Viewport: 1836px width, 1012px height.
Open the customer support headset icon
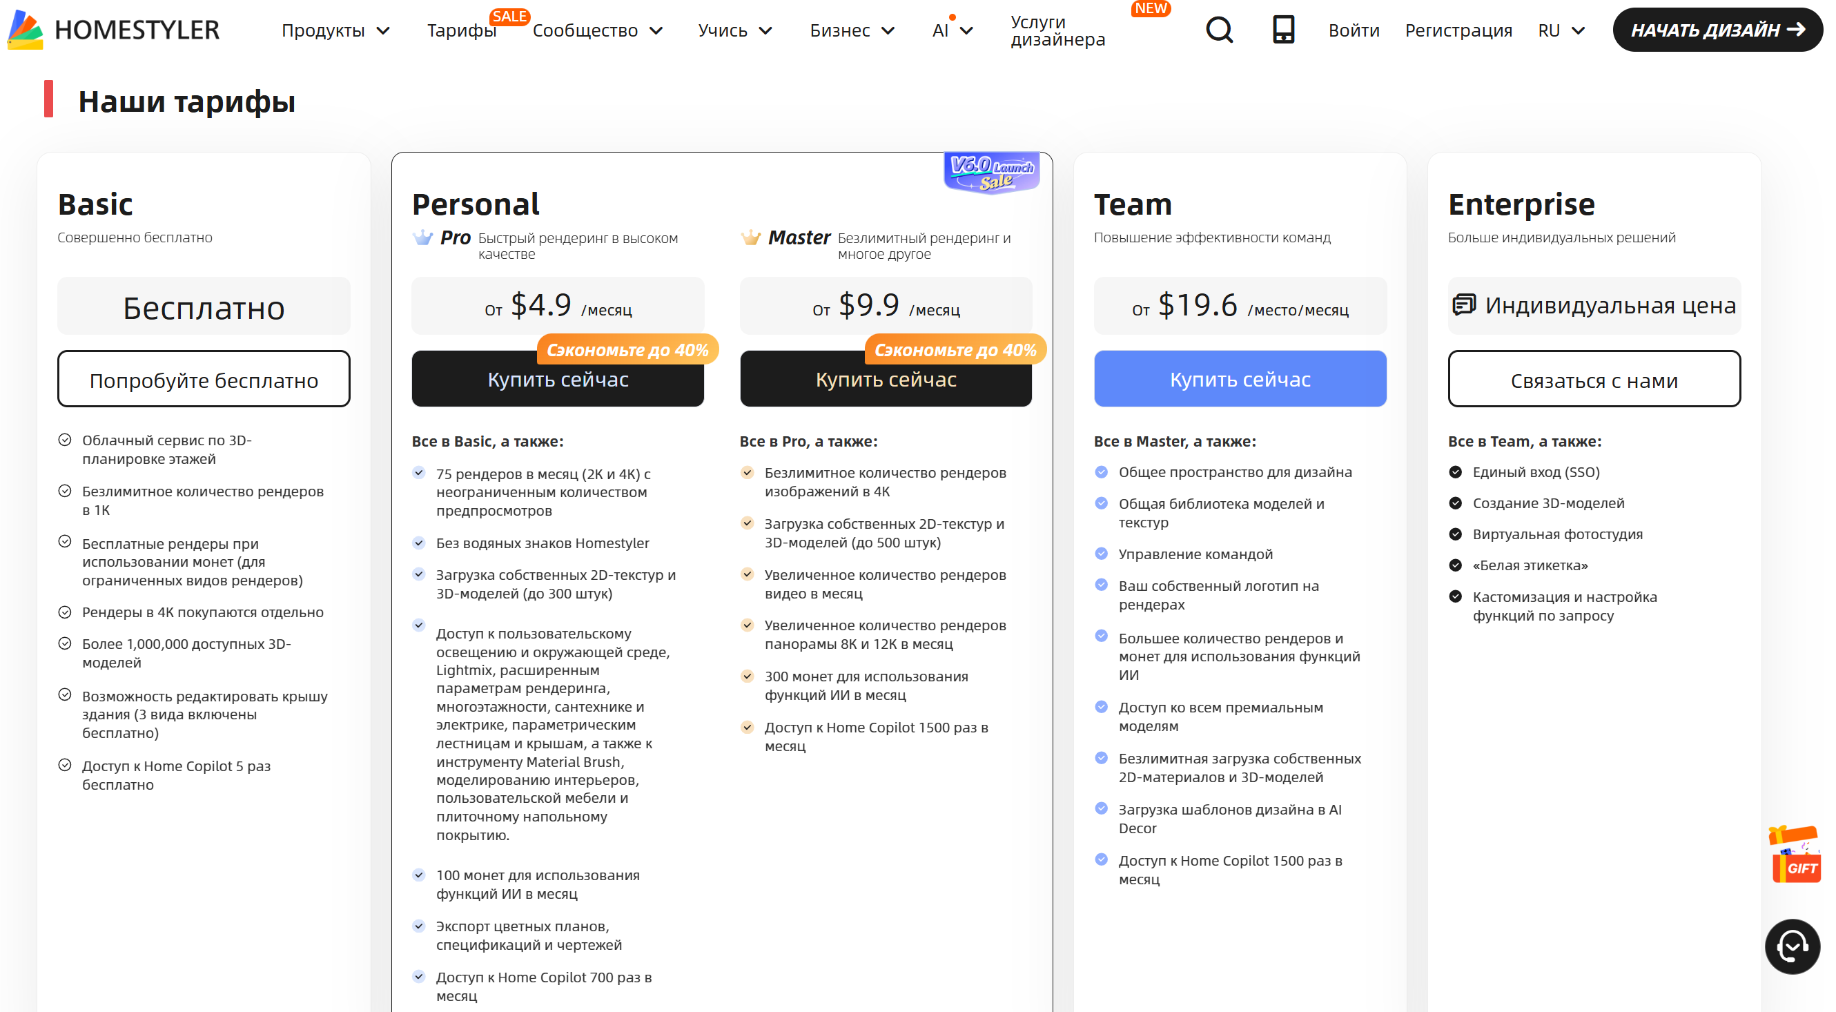point(1792,946)
